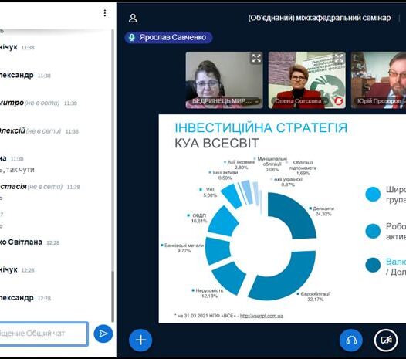406x359 pixels.
Task: Toggle listen-only audio headphones button
Action: tap(351, 340)
